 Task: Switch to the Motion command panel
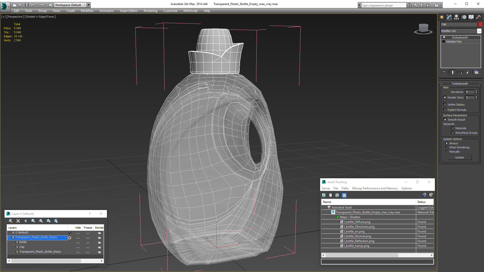[464, 17]
